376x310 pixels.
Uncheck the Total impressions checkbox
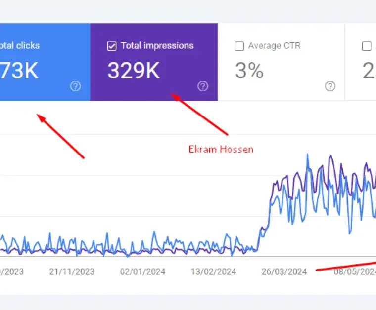point(112,46)
